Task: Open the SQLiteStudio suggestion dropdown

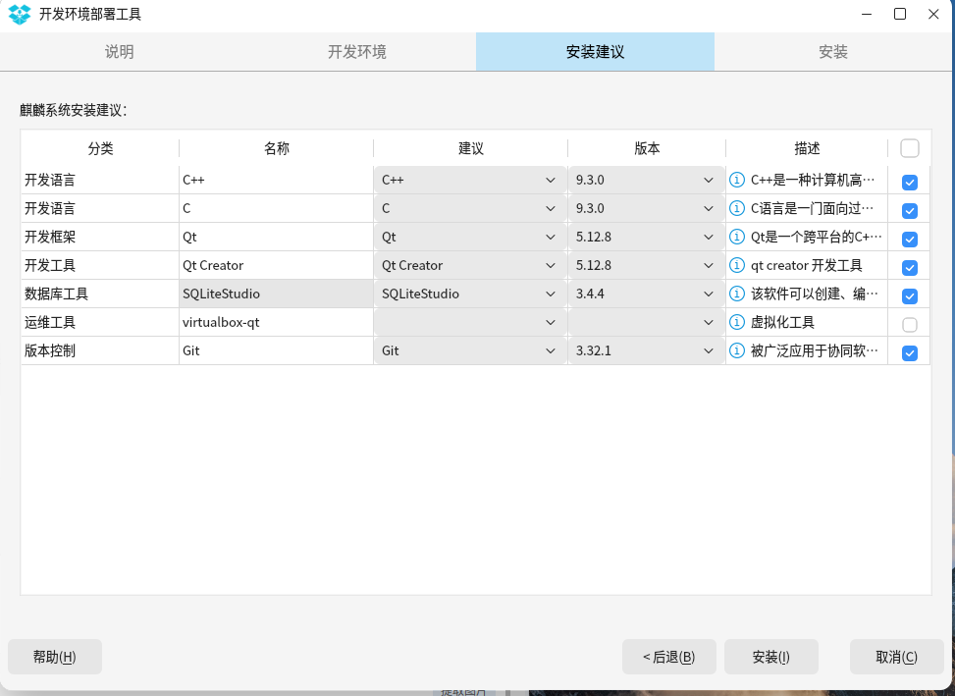Action: pos(469,294)
